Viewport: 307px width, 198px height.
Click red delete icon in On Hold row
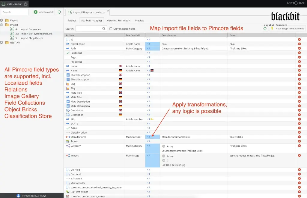tap(300, 169)
